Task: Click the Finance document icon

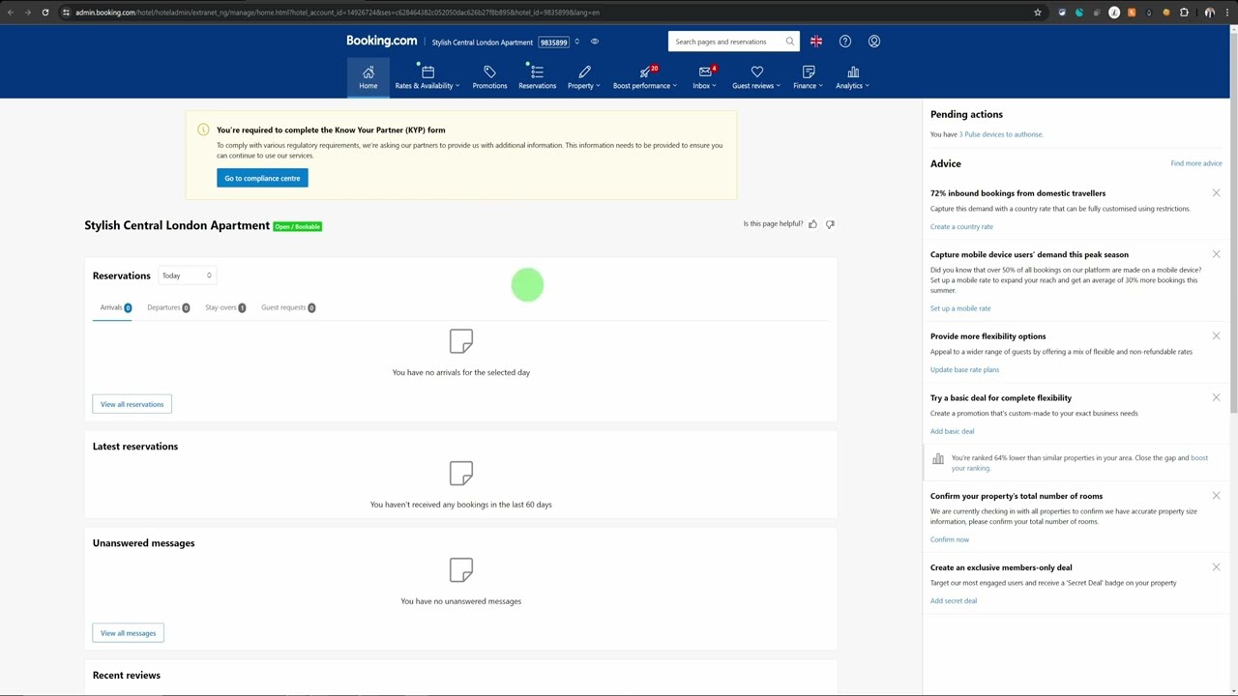Action: click(809, 72)
